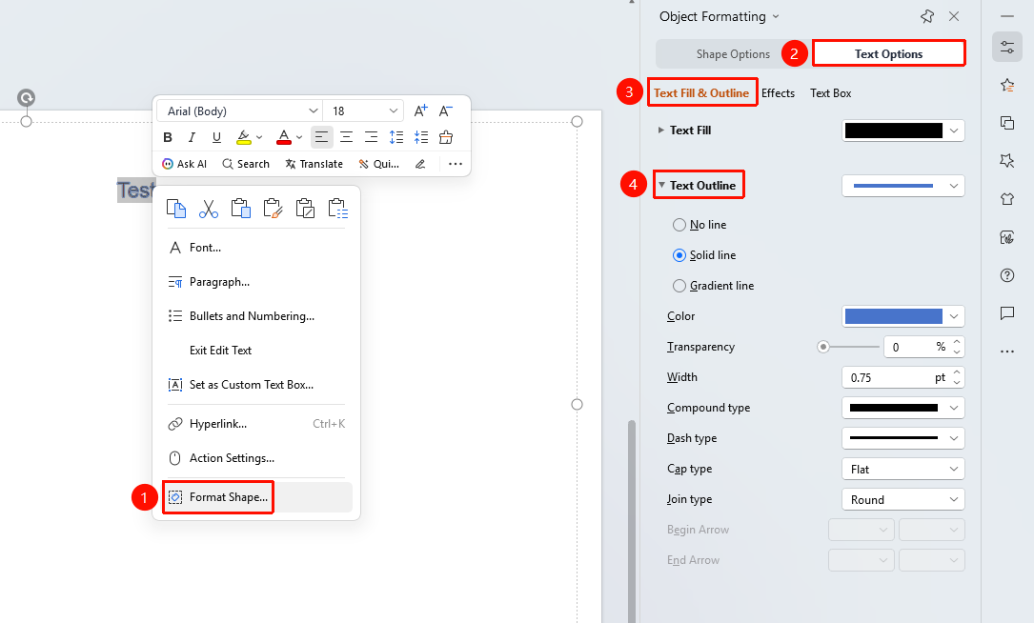Increase font size

click(420, 111)
